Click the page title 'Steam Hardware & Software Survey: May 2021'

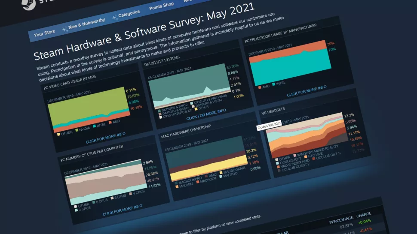click(144, 32)
